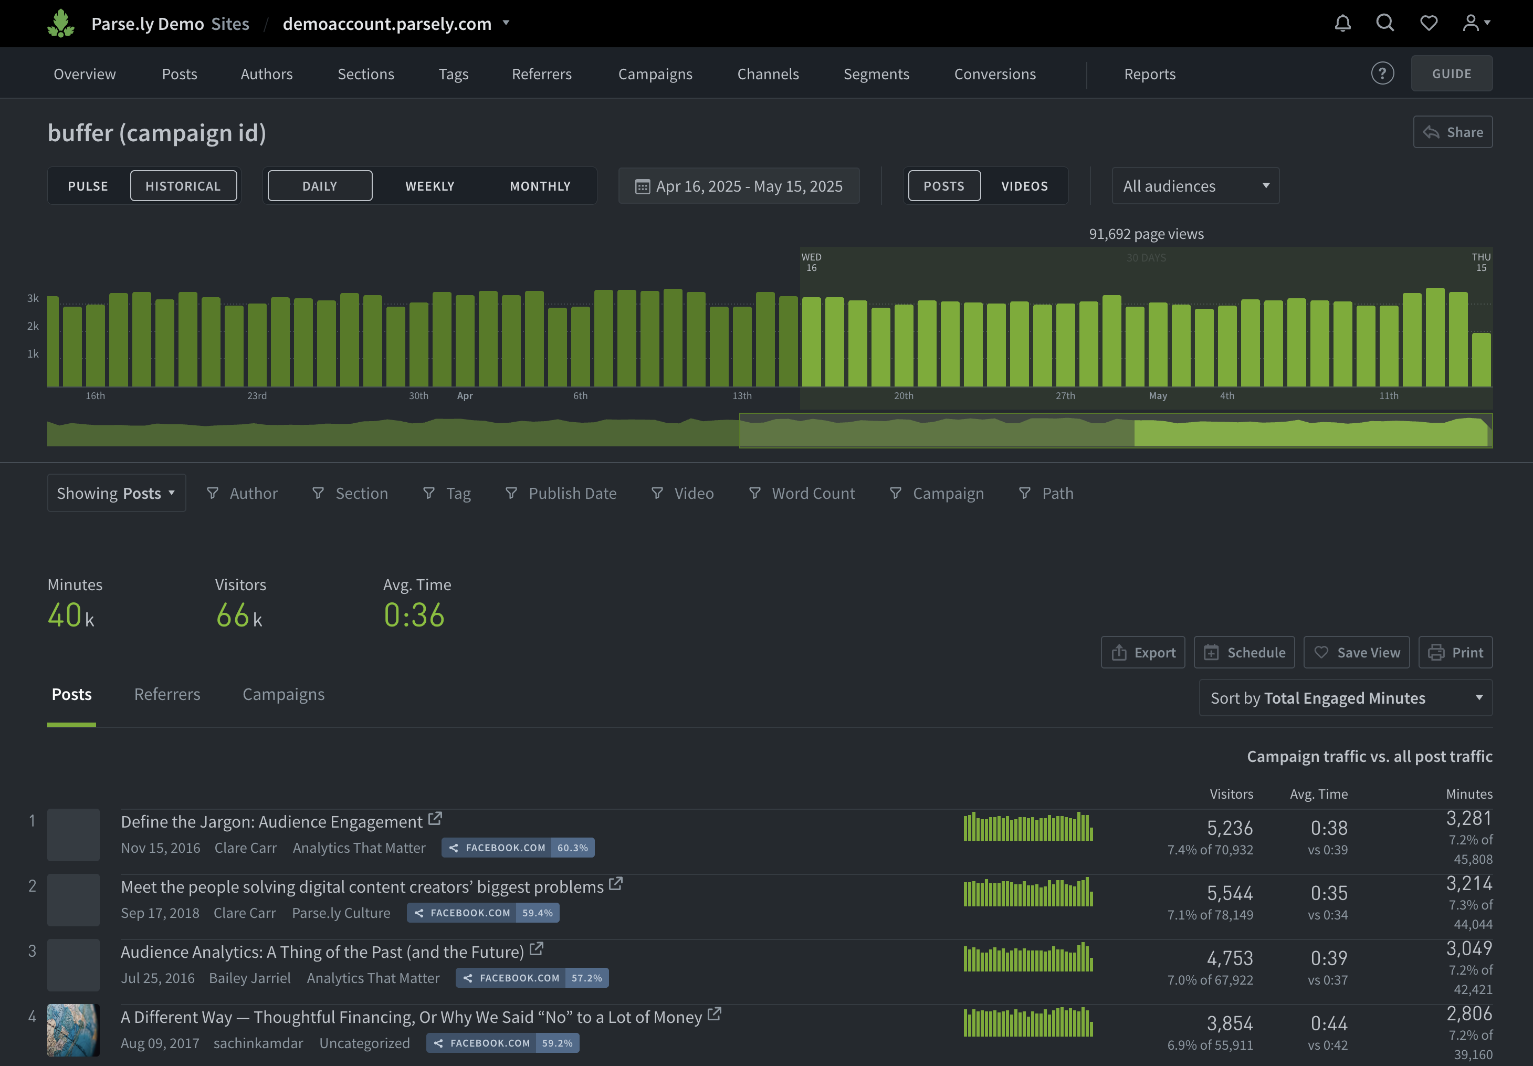The width and height of the screenshot is (1533, 1066).
Task: Click the Save View button
Action: 1357,652
